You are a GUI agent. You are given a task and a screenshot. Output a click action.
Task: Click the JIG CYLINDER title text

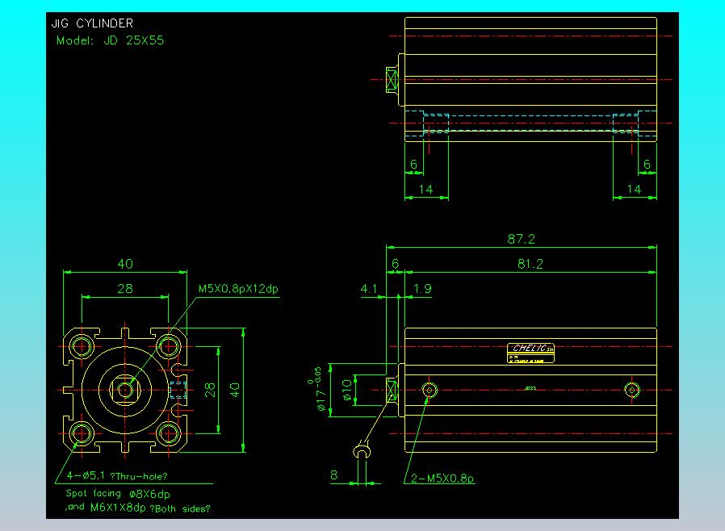tap(93, 23)
